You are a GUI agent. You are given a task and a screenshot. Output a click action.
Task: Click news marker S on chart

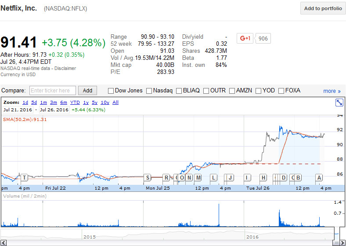click(x=148, y=177)
